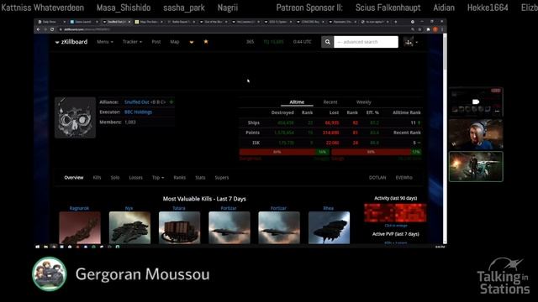Click the Rhea ship thumbnail
This screenshot has height=302, width=538.
(329, 227)
